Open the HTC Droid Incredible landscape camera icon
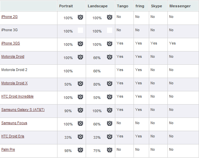Screen dimensions: 199x158 click(x=110, y=97)
